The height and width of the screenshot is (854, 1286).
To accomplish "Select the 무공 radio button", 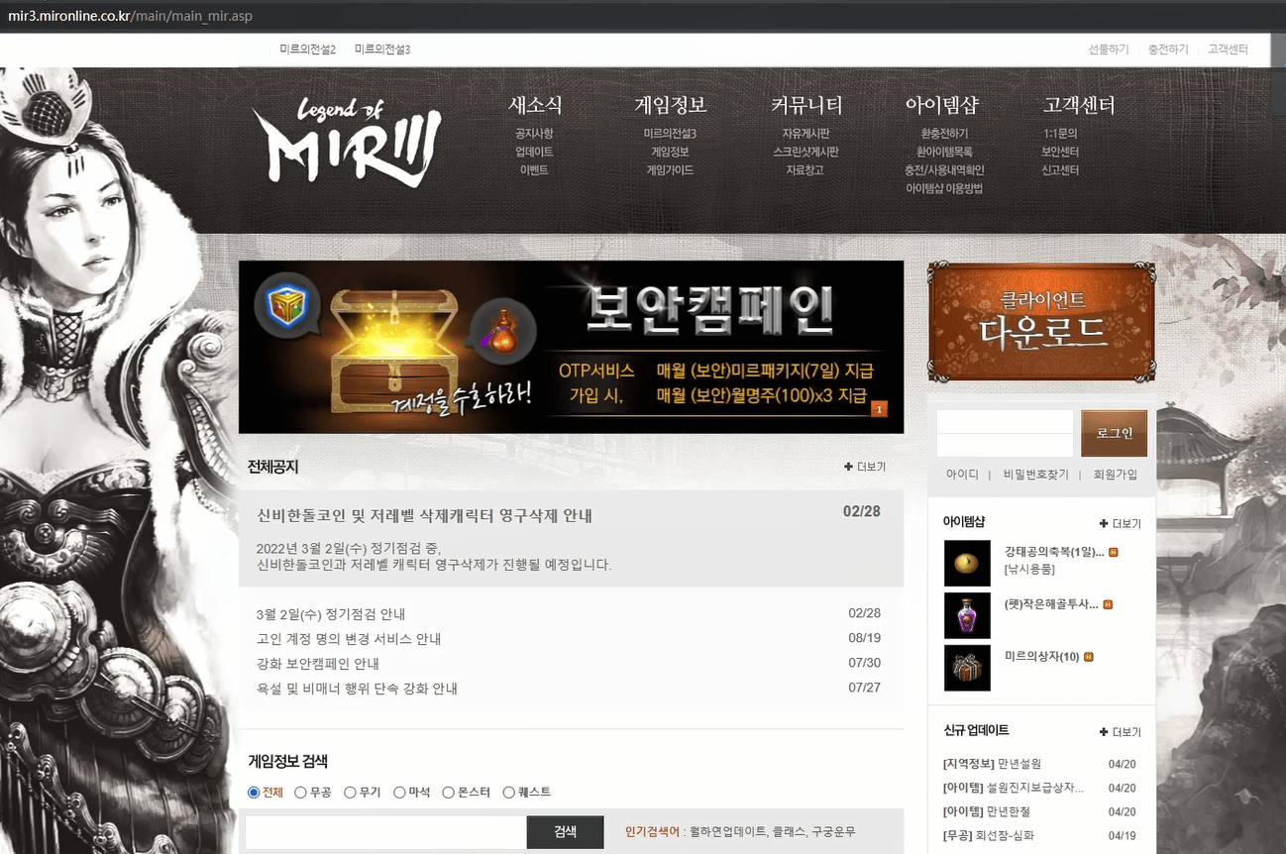I will (300, 793).
